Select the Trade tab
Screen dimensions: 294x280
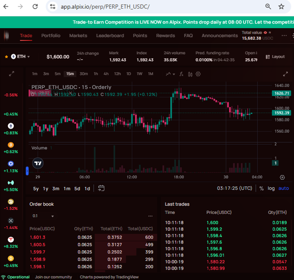[x=26, y=35]
